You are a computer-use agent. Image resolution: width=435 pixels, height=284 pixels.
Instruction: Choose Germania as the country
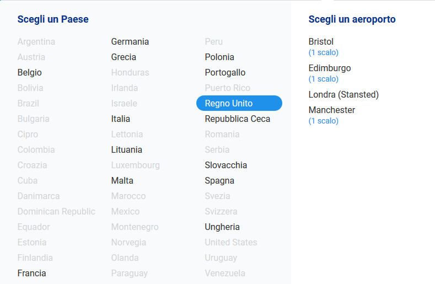pos(130,42)
